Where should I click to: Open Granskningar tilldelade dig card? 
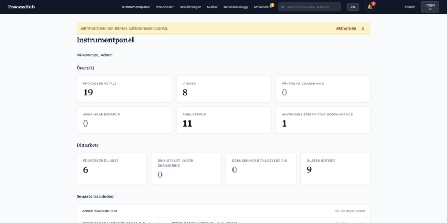[x=261, y=169]
